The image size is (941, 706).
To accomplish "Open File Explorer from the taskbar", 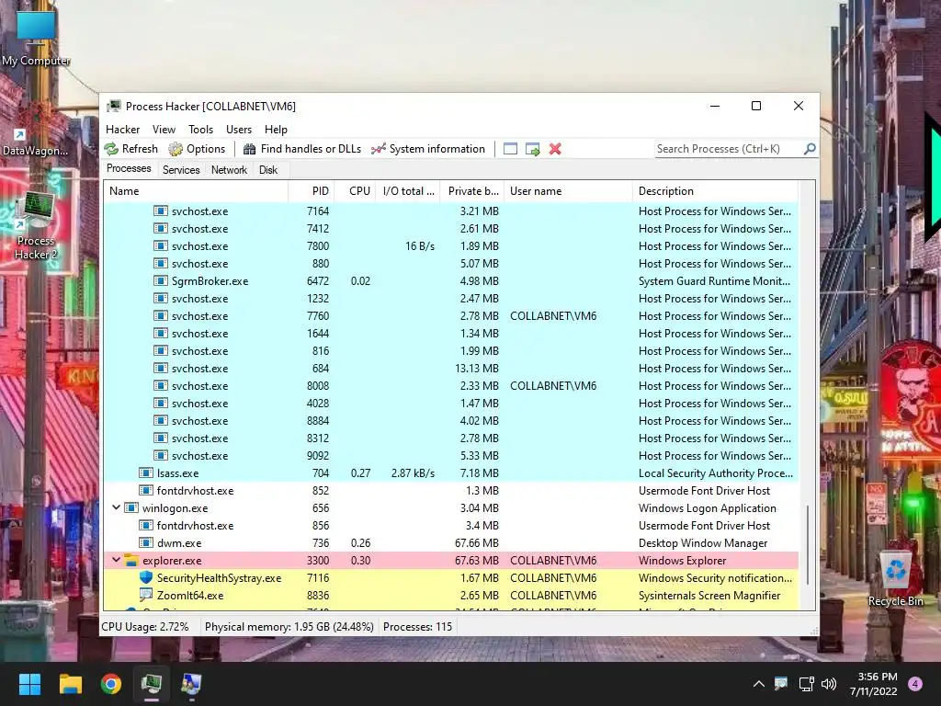I will point(70,684).
